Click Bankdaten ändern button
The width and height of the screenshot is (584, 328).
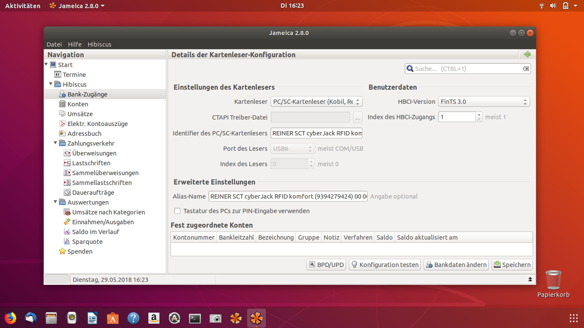[x=456, y=265]
